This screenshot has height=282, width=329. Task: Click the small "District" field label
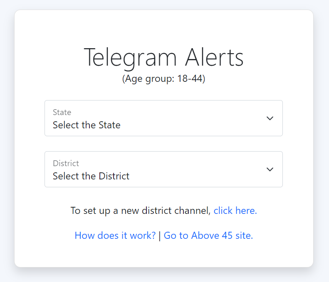pyautogui.click(x=66, y=163)
